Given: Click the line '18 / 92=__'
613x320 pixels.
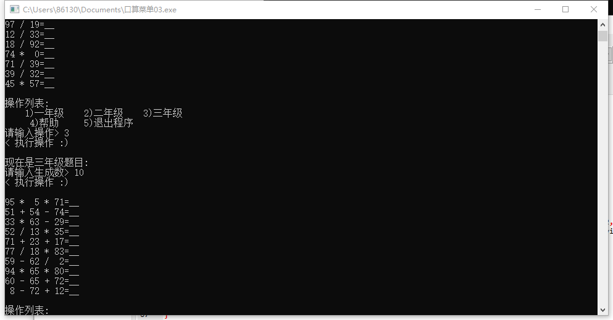Looking at the screenshot, I should tap(30, 44).
